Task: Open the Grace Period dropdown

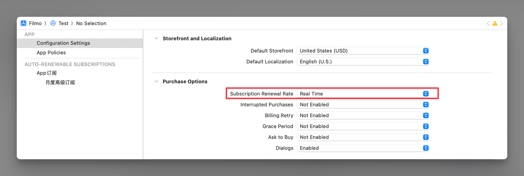Action: pyautogui.click(x=363, y=126)
